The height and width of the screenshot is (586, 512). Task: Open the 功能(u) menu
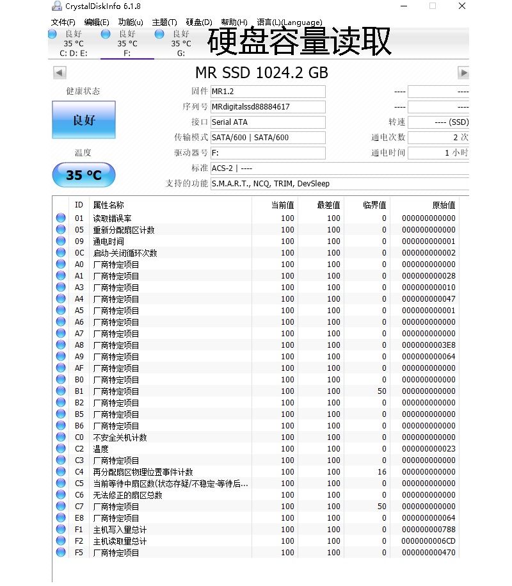coord(131,22)
